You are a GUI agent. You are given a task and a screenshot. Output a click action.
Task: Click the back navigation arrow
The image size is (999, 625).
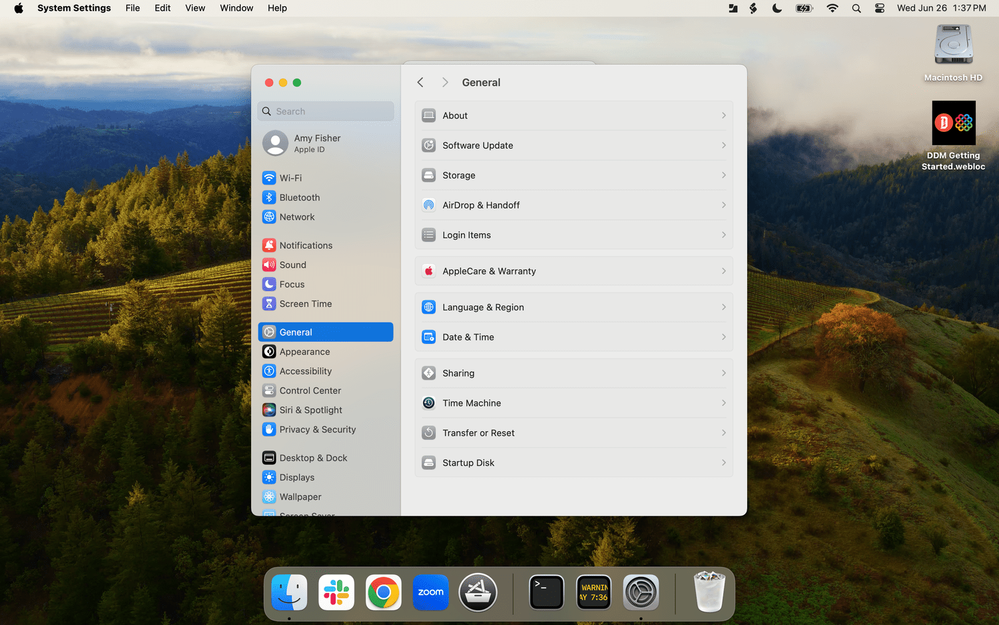(x=420, y=83)
